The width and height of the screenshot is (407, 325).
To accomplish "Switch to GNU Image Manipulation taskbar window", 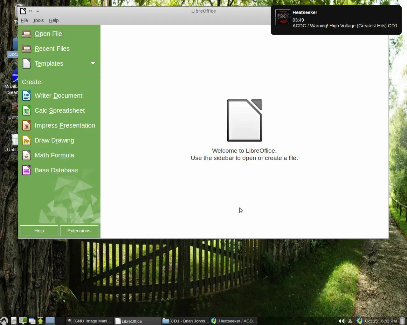I will coord(89,321).
